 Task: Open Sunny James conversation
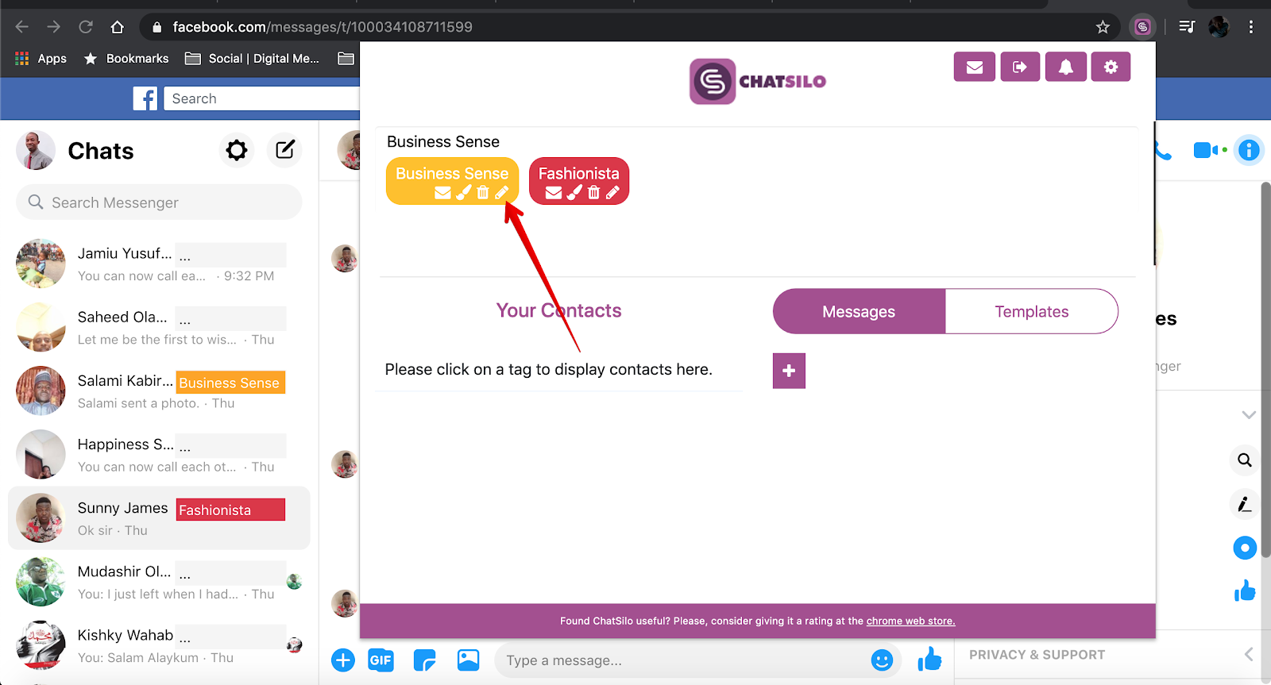tap(159, 518)
